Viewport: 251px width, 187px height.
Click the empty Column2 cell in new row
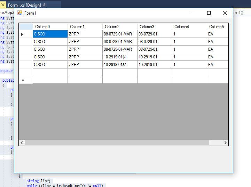(x=120, y=80)
